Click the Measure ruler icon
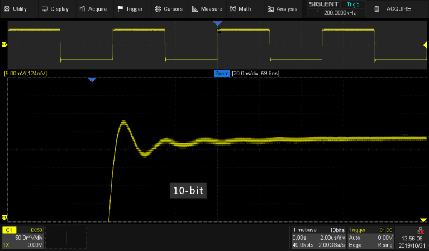This screenshot has width=429, height=251. click(x=195, y=9)
